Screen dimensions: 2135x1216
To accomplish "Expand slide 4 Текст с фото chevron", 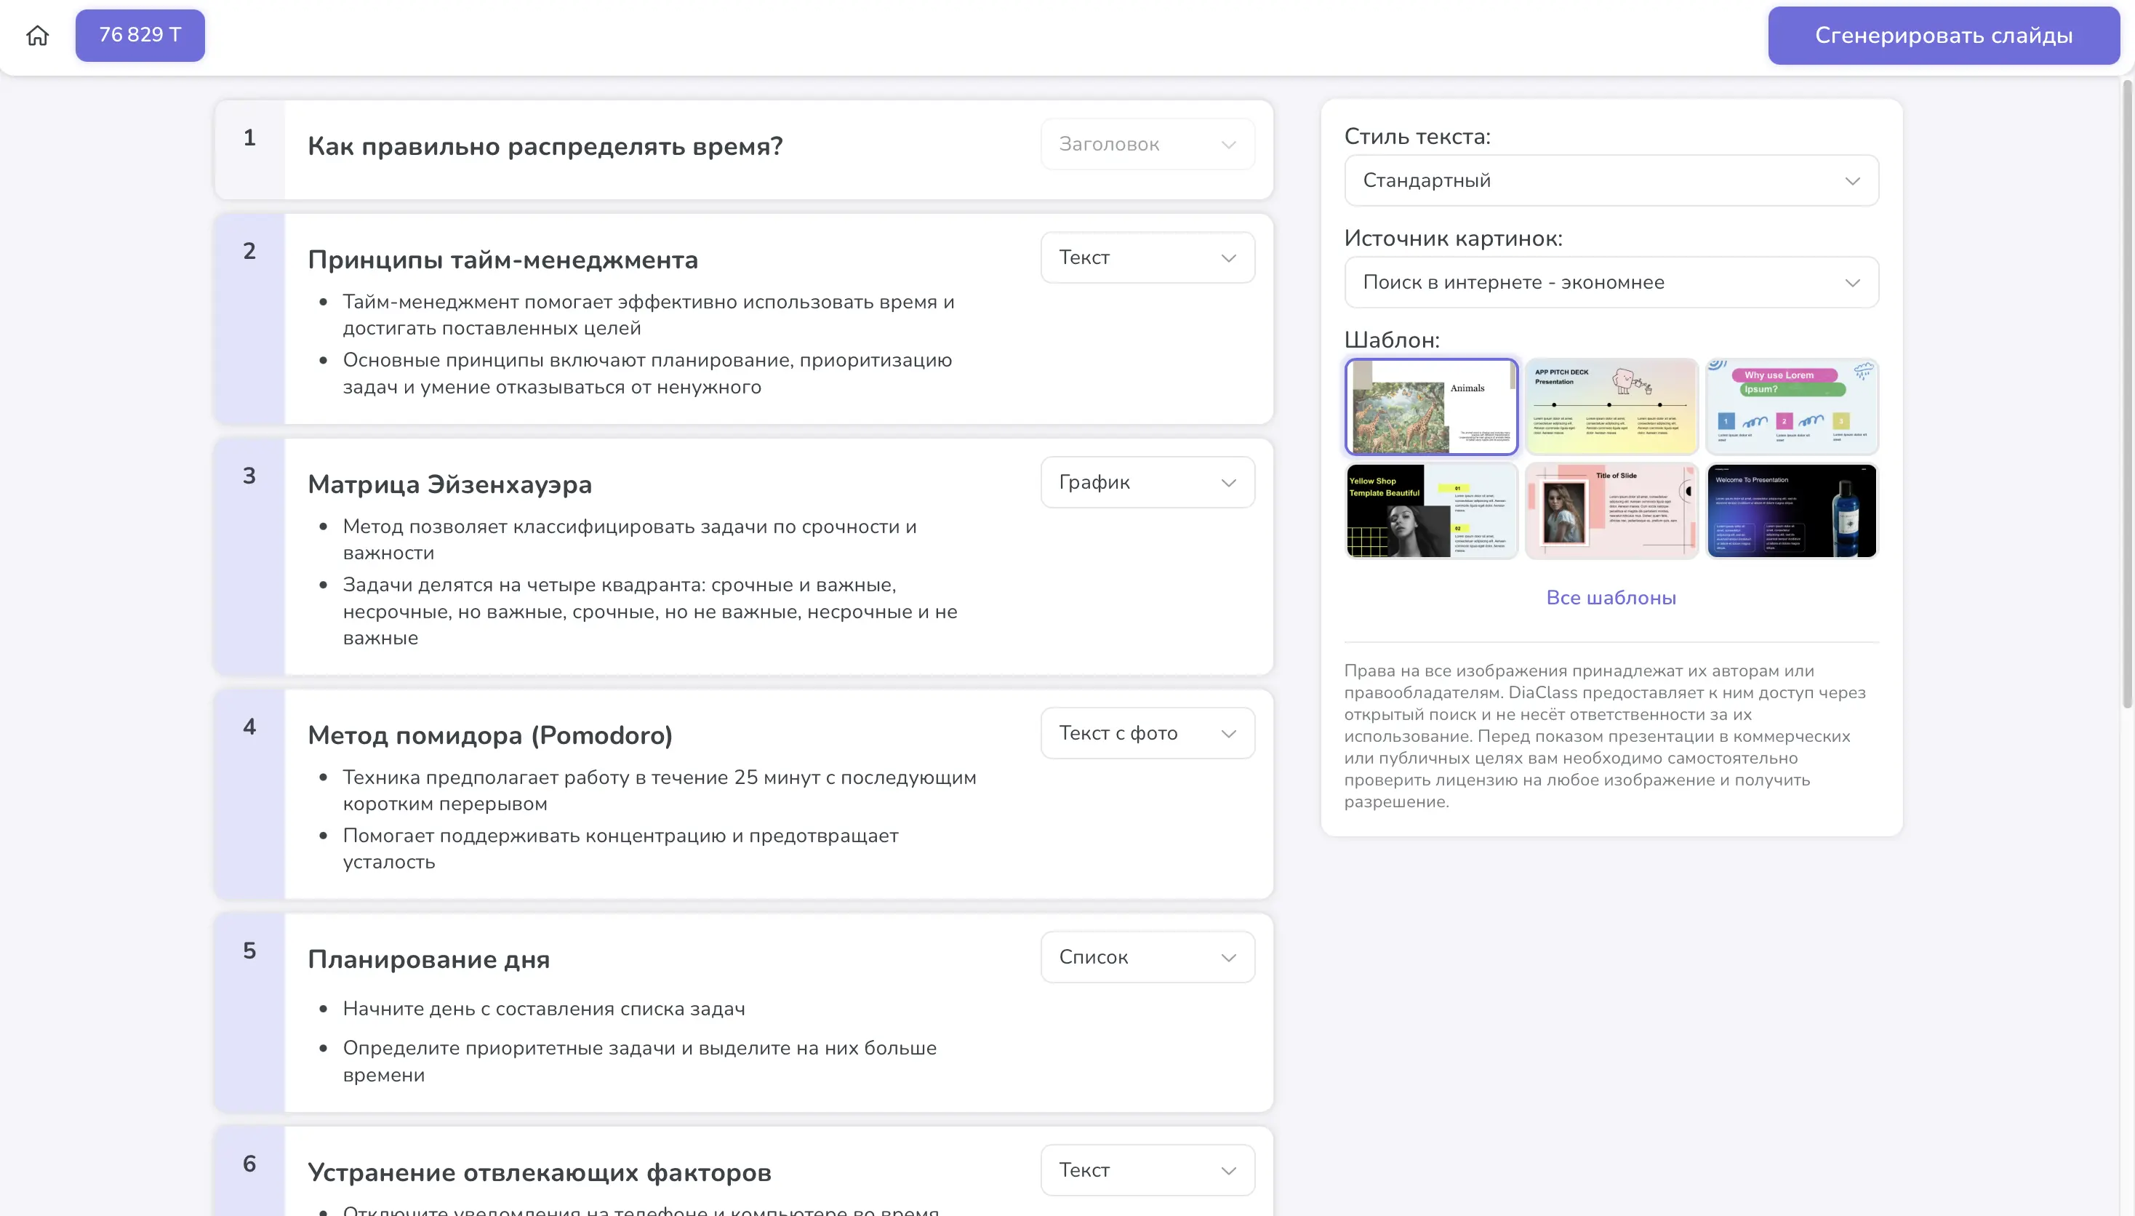I will pos(1228,733).
